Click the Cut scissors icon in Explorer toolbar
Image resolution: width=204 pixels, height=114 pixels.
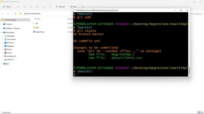18,7
